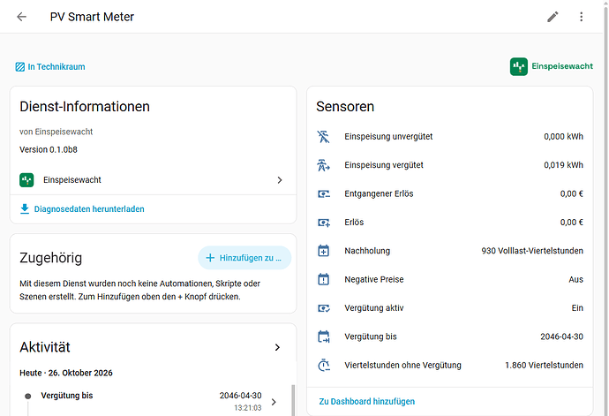Open the Aktivität heading
The width and height of the screenshot is (609, 416).
point(45,347)
